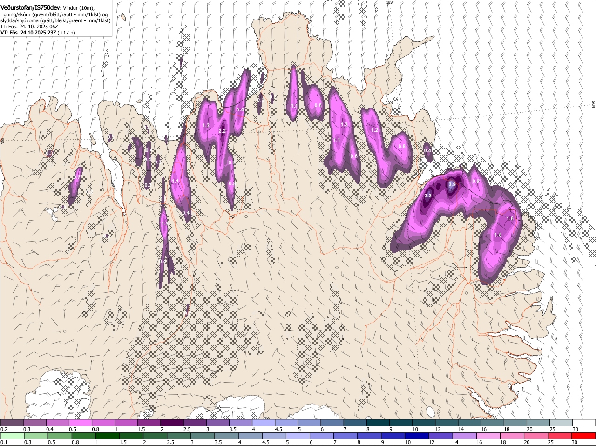
Task: Click the VT: Fös. 24.10.2025 23Z (+17 h) line
Action: click(x=38, y=33)
